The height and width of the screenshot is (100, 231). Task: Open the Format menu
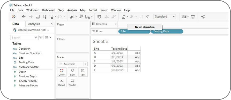coord(93,10)
